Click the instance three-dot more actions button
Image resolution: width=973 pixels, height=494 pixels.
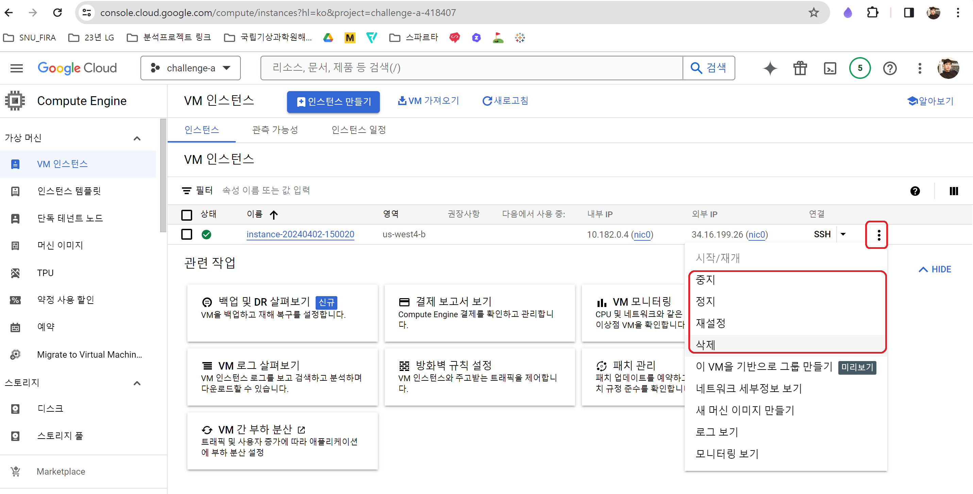[878, 235]
